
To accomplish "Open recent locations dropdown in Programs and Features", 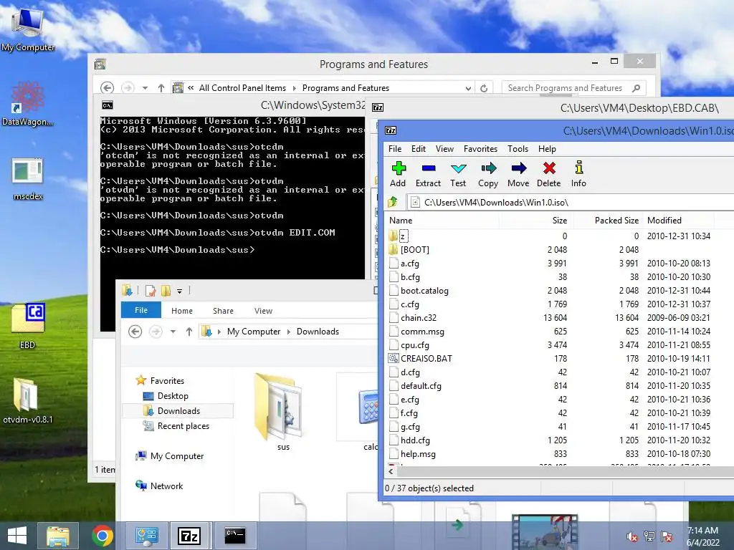I will tap(145, 88).
